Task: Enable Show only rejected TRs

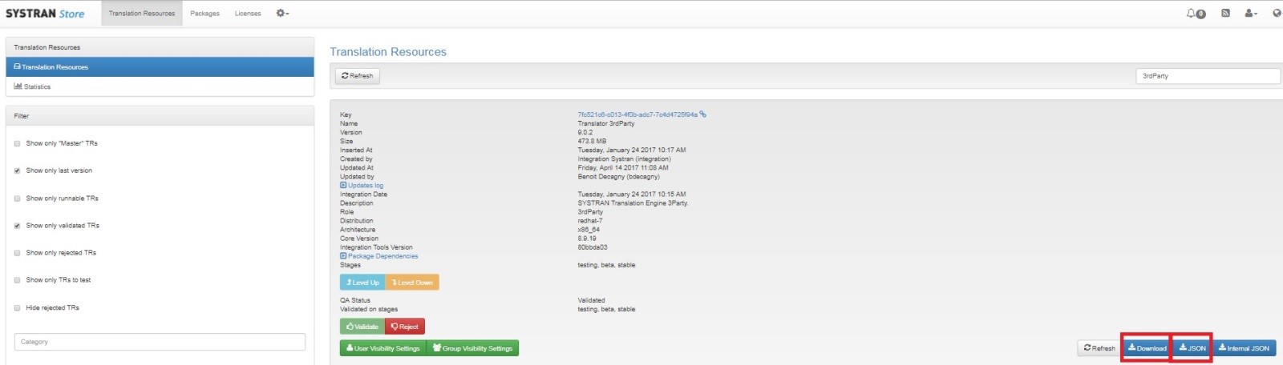Action: [x=17, y=253]
